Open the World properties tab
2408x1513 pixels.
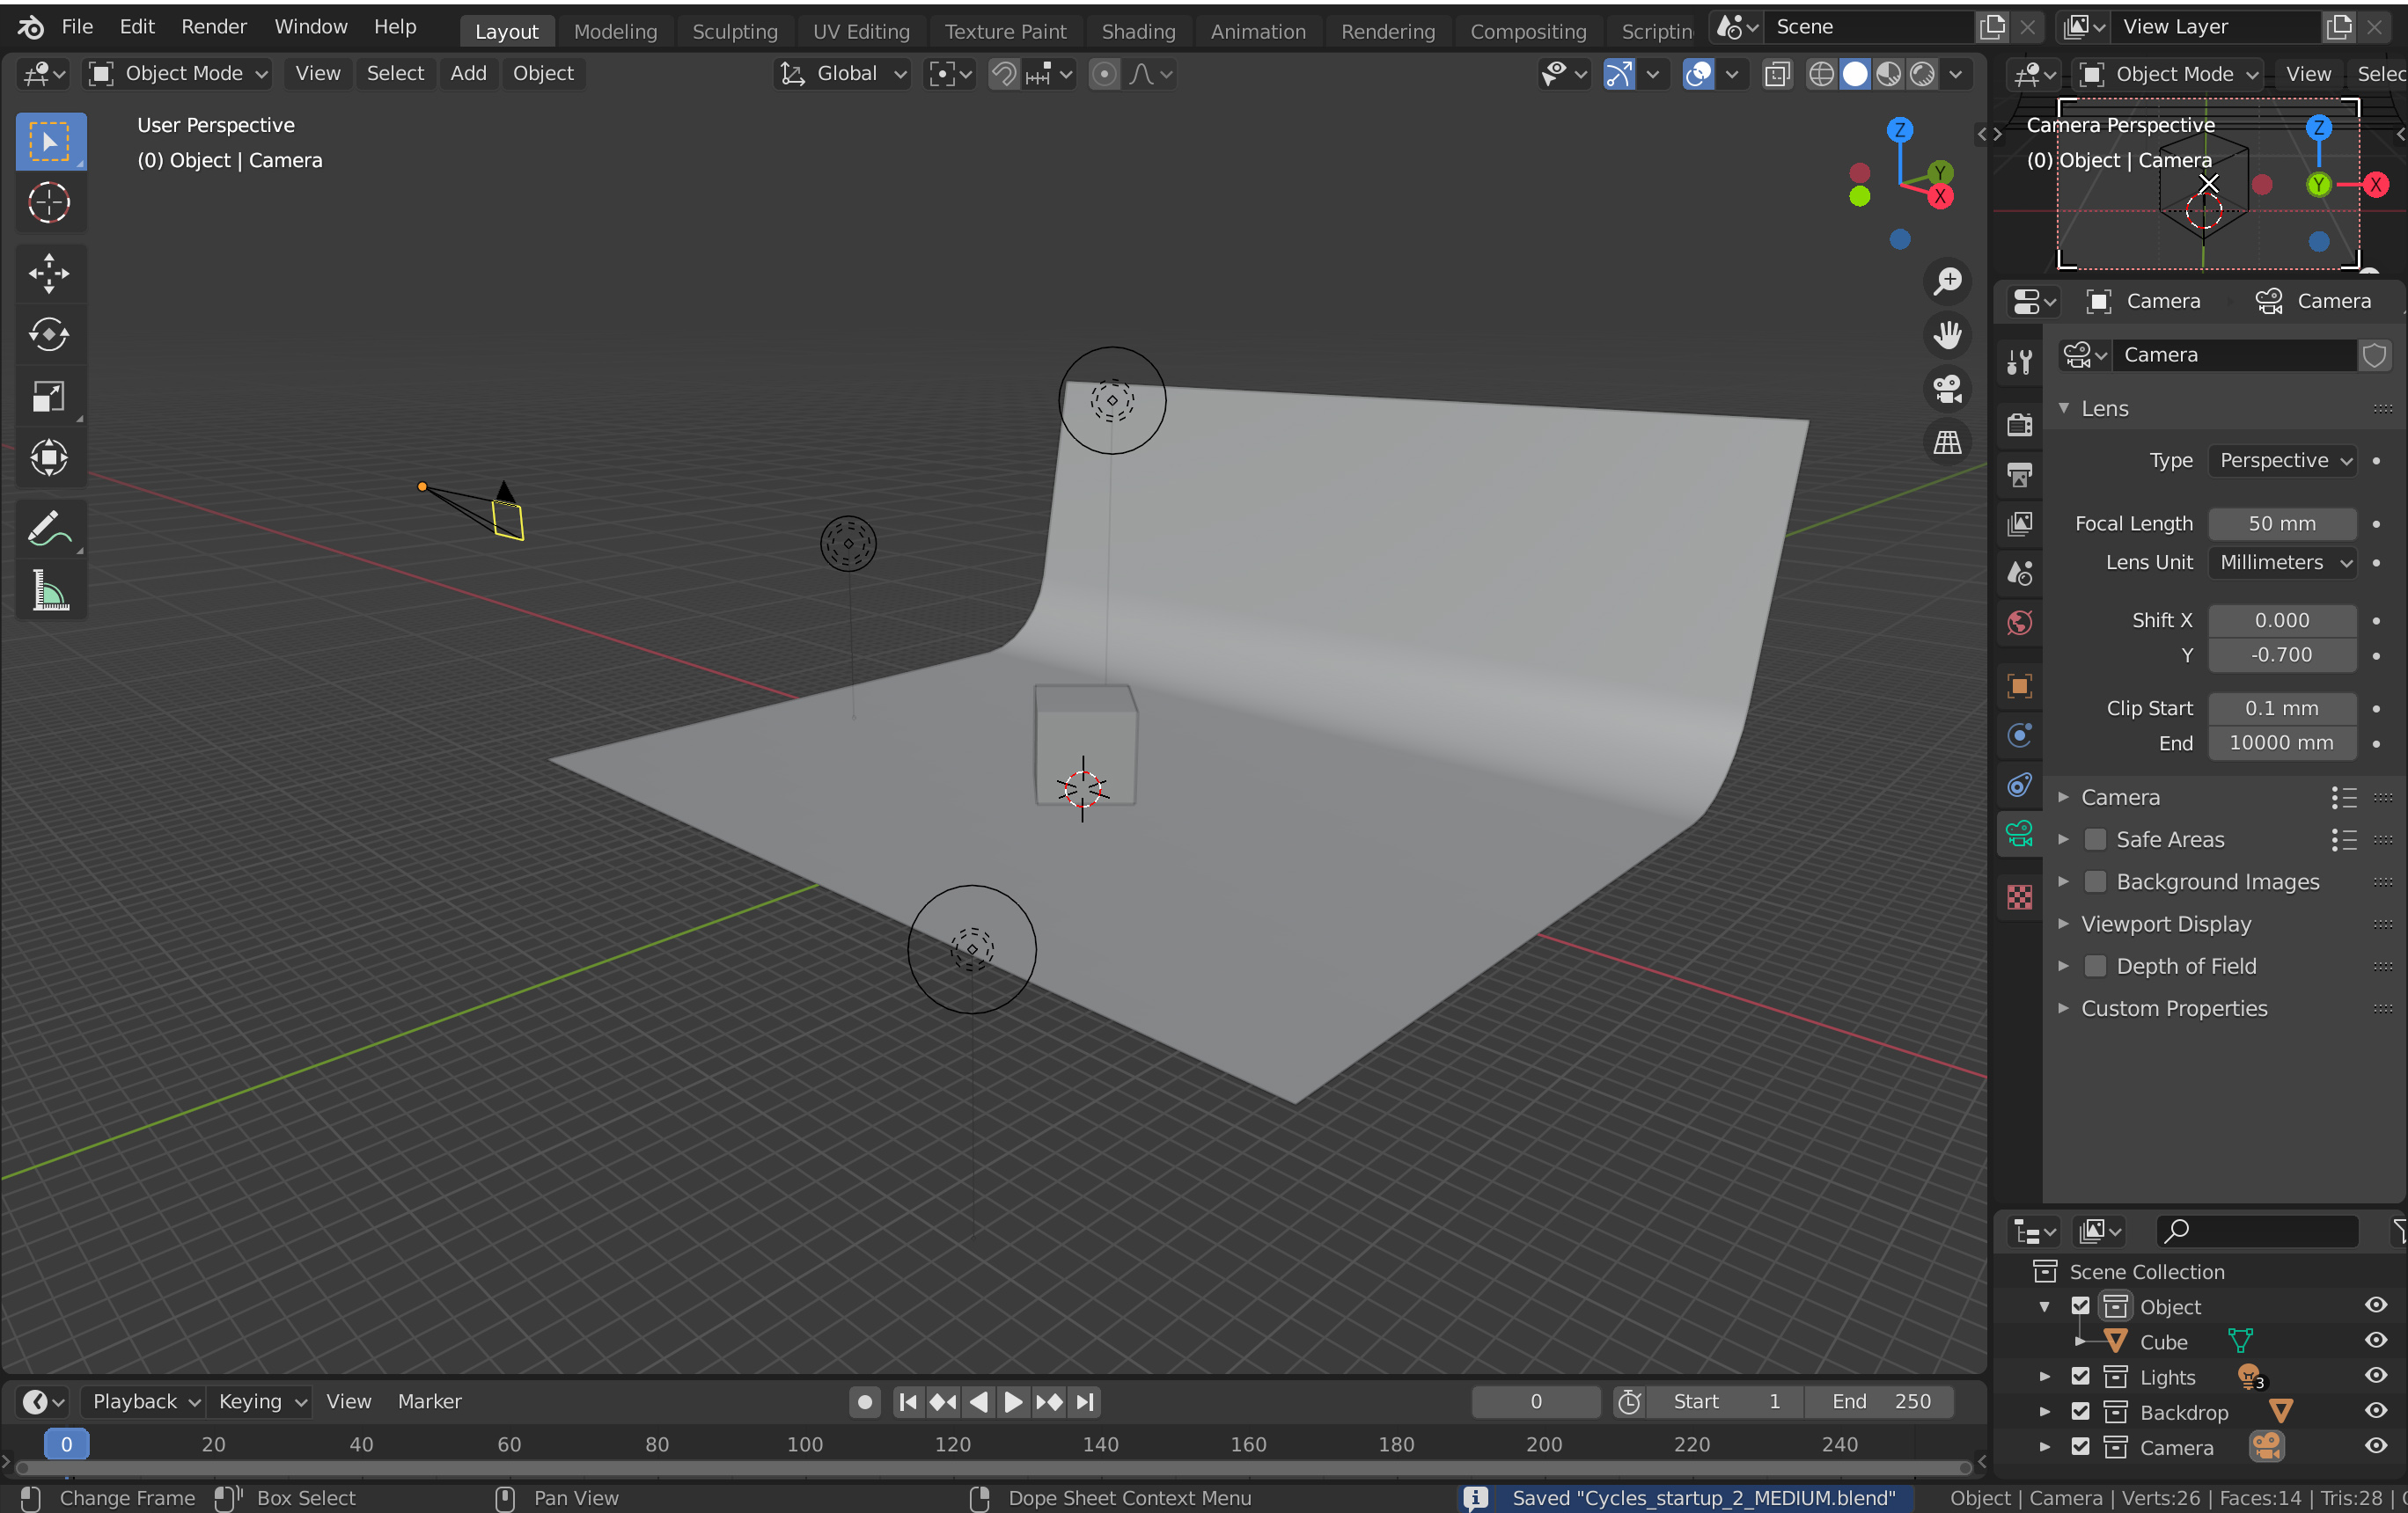[x=2019, y=624]
